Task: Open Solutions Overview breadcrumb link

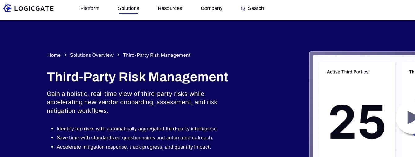Action: 92,55
